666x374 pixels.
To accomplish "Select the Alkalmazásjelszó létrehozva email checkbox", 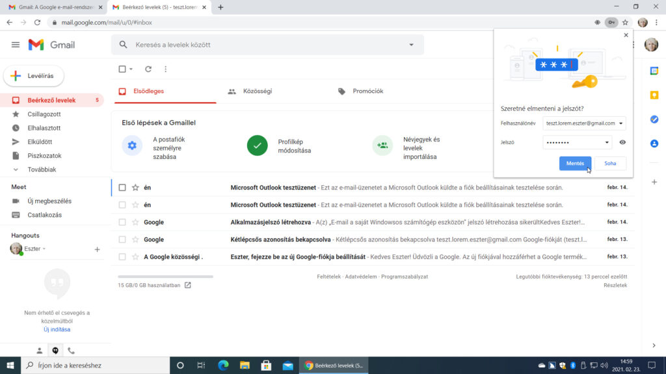I will pos(122,222).
